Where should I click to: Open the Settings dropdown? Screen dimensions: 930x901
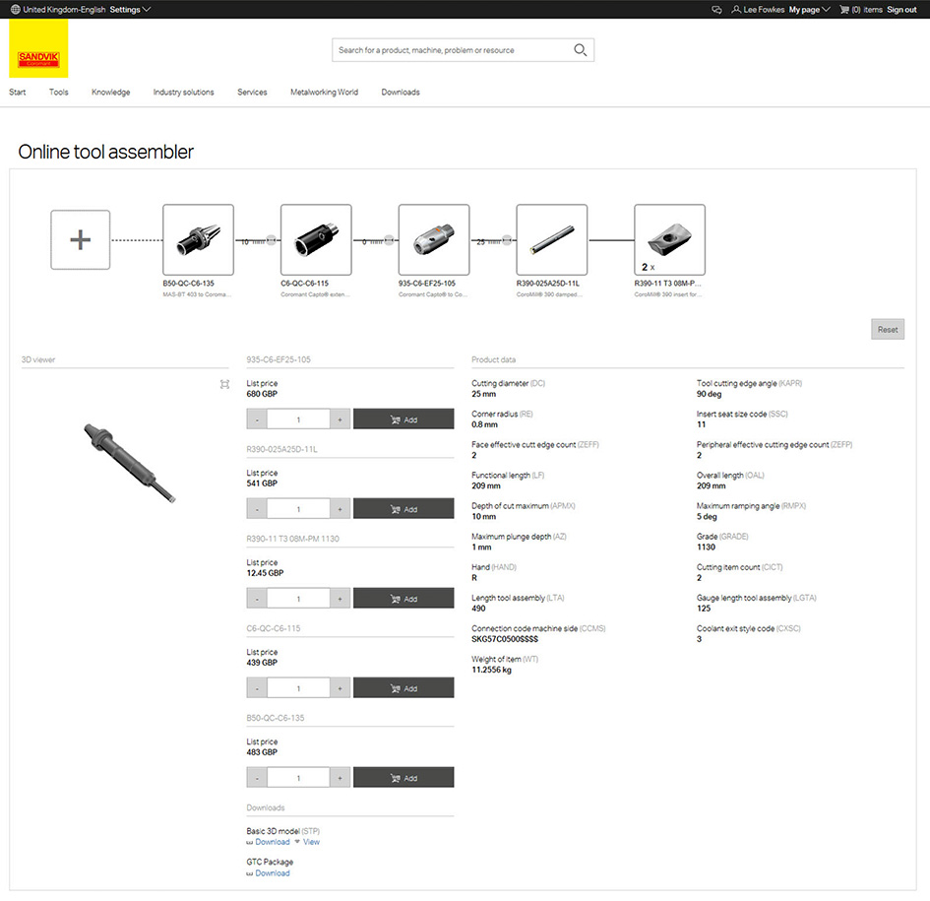[130, 10]
